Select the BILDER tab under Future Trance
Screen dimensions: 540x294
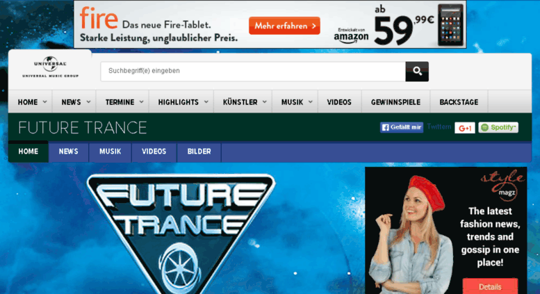[199, 152]
